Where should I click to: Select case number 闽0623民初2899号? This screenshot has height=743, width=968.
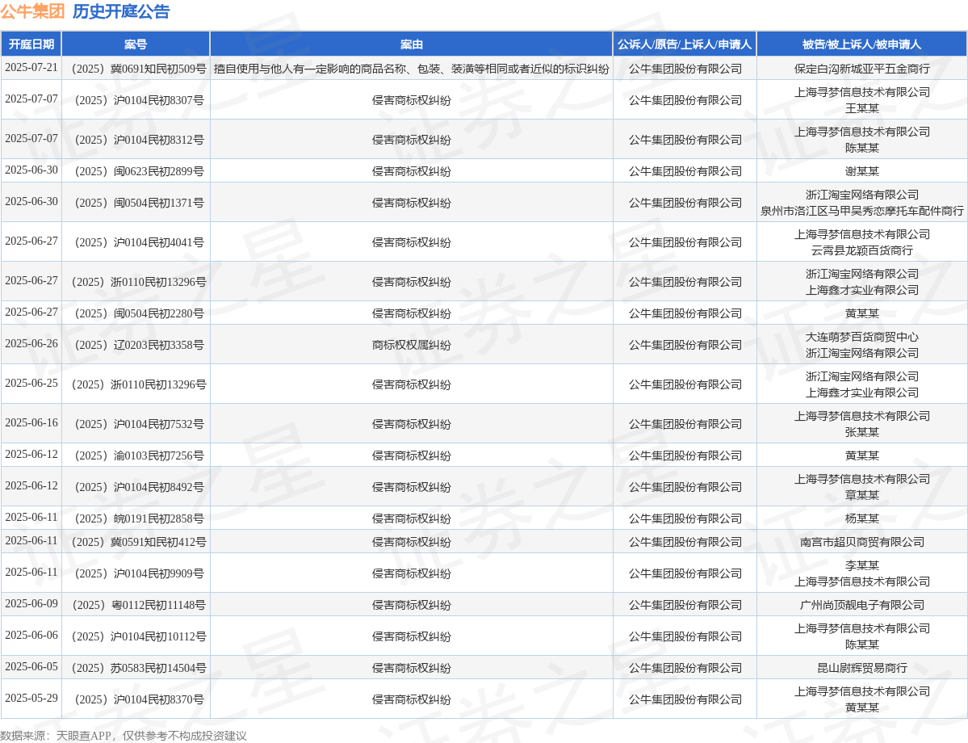pyautogui.click(x=136, y=171)
